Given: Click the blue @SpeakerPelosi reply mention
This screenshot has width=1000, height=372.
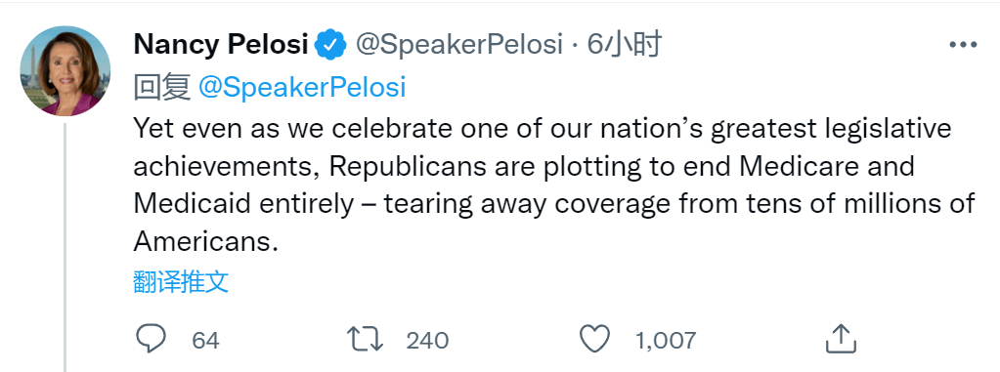Looking at the screenshot, I should 302,87.
